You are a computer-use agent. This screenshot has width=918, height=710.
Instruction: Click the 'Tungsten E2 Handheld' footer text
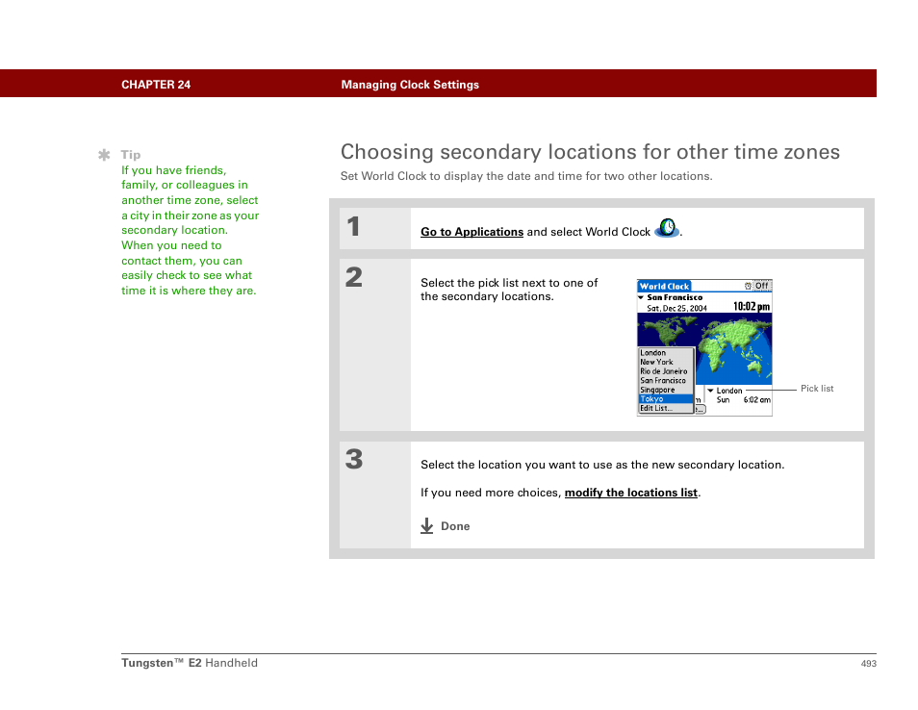pos(190,663)
